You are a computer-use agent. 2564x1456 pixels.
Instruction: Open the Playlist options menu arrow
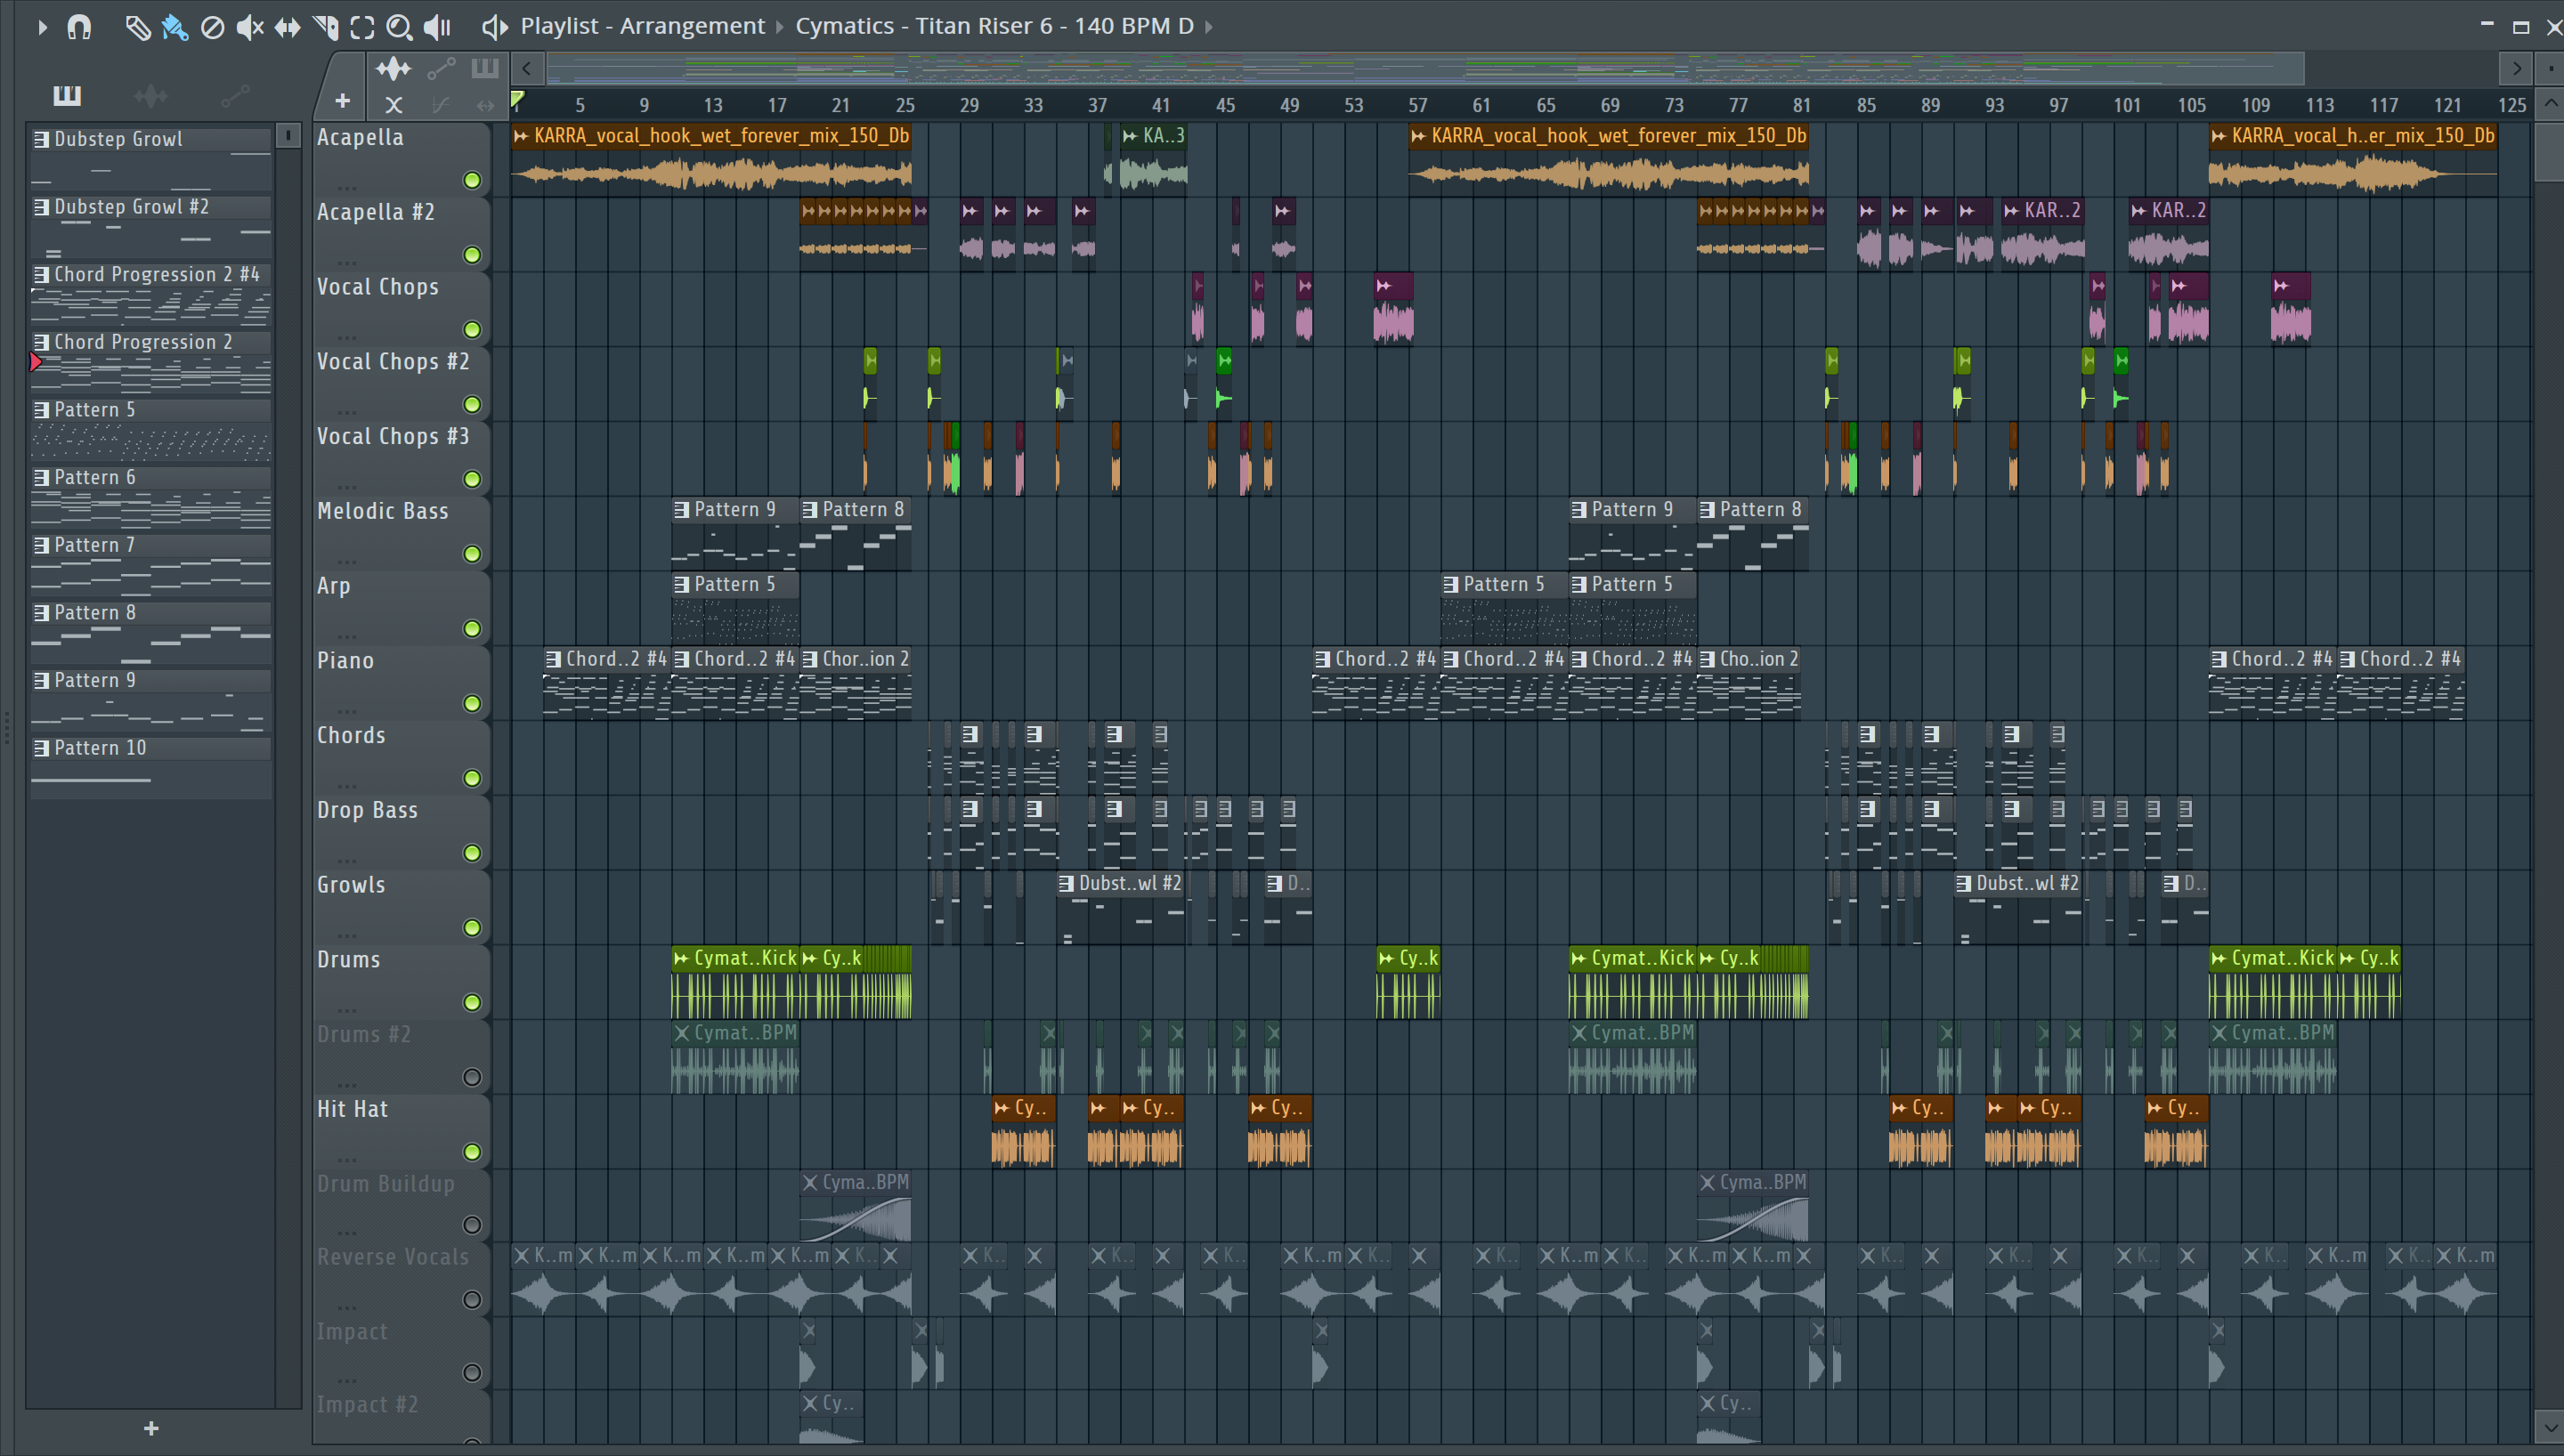pyautogui.click(x=42, y=27)
